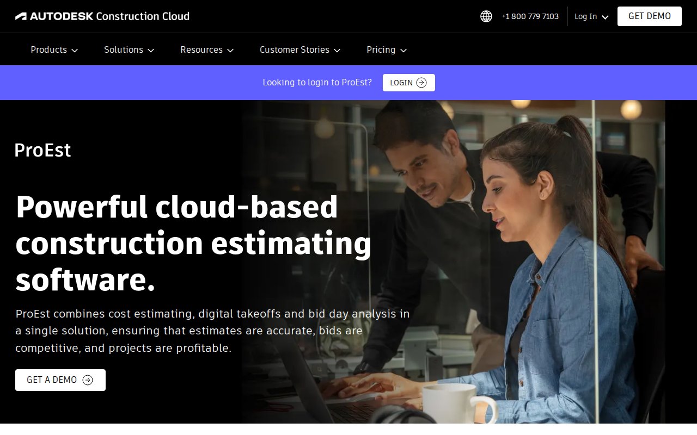
Task: Click the chevron arrow beside Products
Action: point(75,50)
